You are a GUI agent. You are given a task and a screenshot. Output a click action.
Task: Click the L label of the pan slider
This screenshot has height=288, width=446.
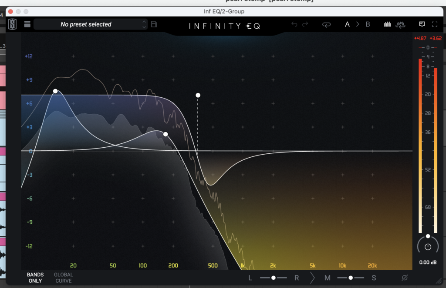pyautogui.click(x=250, y=278)
